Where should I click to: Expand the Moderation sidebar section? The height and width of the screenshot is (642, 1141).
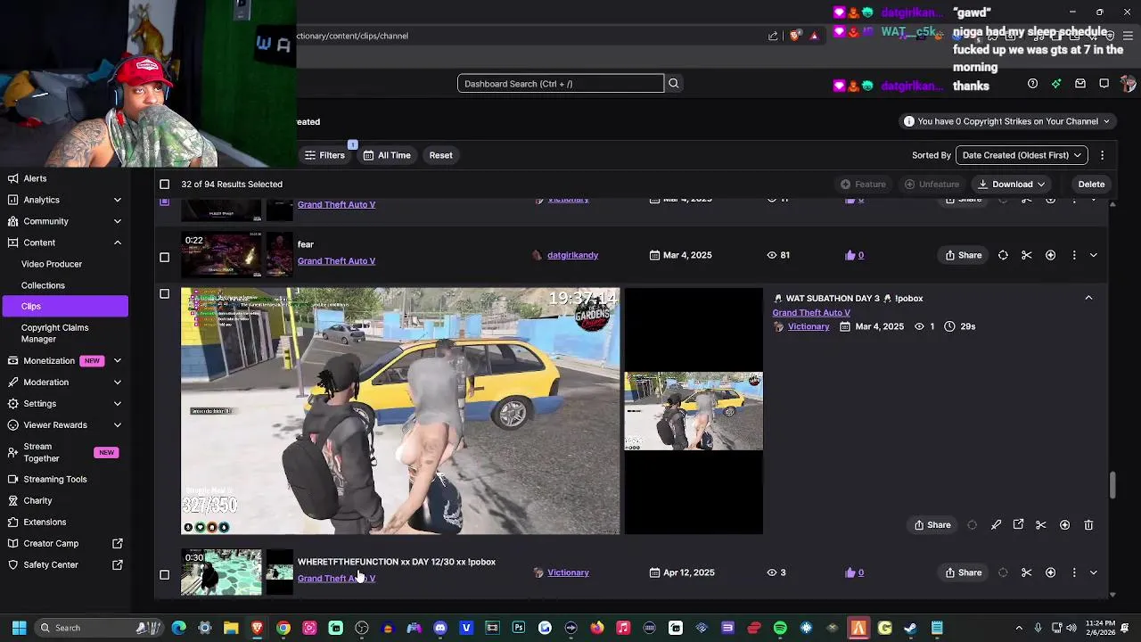(x=118, y=383)
